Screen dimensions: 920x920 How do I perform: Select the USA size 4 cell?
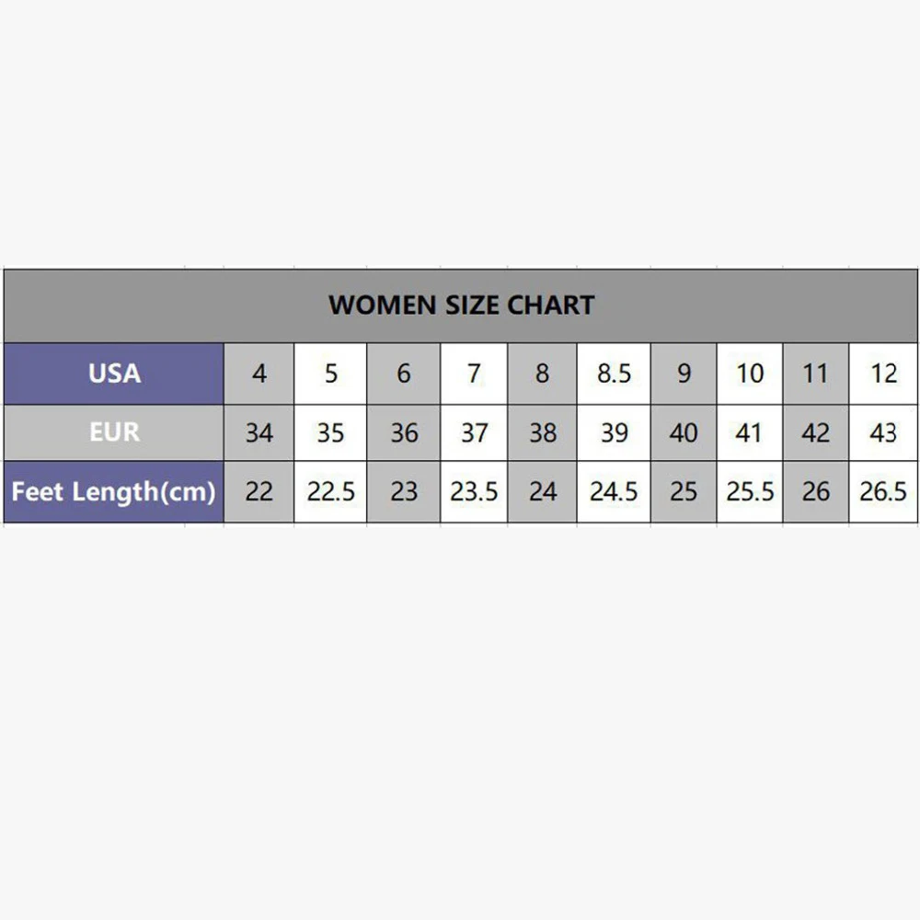(259, 373)
